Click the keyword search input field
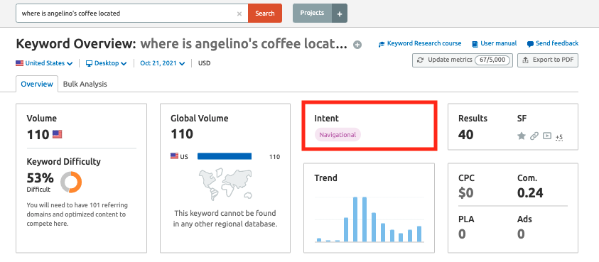Screen dimensions: 599x262 tap(128, 13)
